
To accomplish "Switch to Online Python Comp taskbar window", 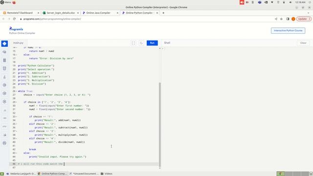I will [53, 174].
